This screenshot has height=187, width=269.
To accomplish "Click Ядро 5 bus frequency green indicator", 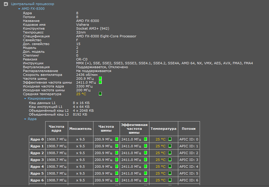I will 117,173.
